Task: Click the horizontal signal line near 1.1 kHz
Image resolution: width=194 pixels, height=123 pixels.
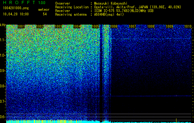Action: 151,39
